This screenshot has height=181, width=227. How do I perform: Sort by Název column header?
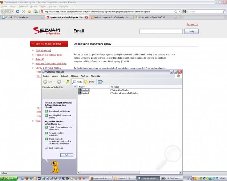93,87
